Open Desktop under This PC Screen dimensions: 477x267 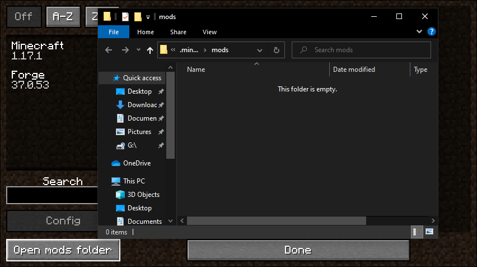coord(139,208)
